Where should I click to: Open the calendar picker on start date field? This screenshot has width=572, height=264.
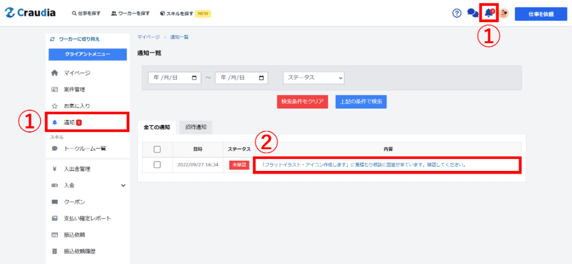coord(194,78)
